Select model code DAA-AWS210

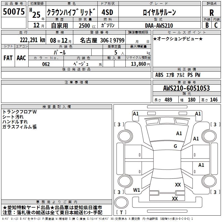tap(159, 26)
